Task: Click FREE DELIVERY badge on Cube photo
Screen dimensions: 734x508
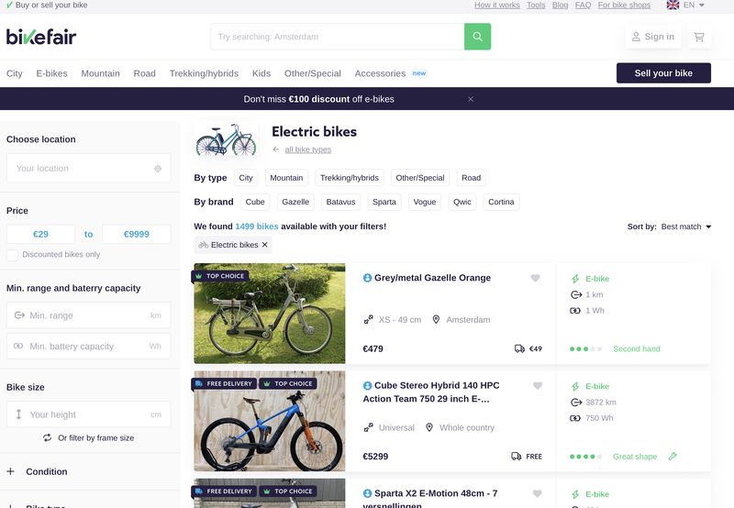Action: 224,383
